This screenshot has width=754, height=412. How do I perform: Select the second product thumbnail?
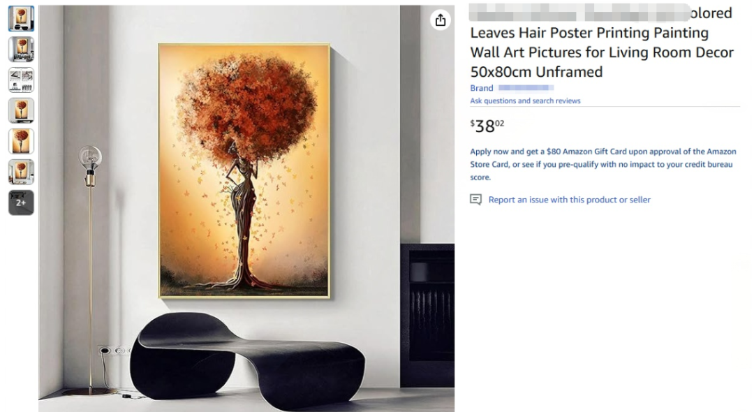pos(21,49)
